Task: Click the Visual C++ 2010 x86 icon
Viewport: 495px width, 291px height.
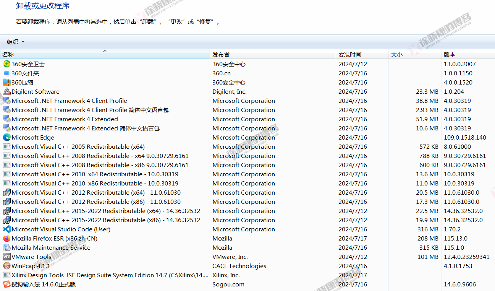Action: click(x=6, y=183)
